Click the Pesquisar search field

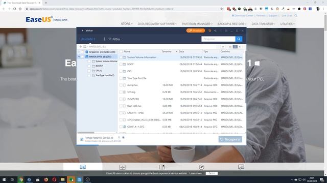pyautogui.click(x=218, y=39)
